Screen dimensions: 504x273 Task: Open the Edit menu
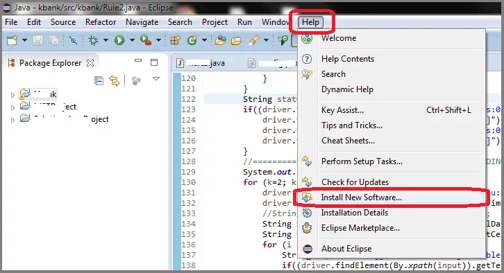pos(34,22)
